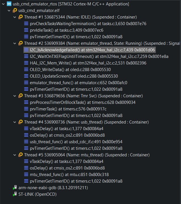Collapse Thread #2 emulator_thread stack
The width and height of the screenshot is (181, 204).
15,43
